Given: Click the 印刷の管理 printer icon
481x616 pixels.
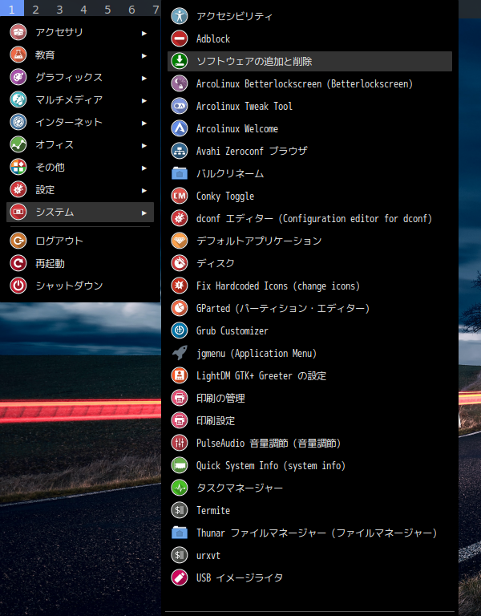Looking at the screenshot, I should (x=180, y=398).
